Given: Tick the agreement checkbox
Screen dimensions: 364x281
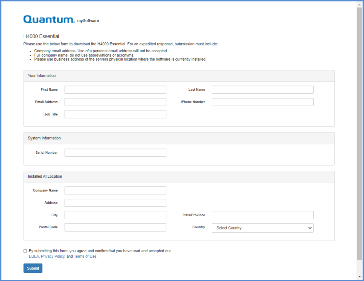Looking at the screenshot, I should click(25, 251).
